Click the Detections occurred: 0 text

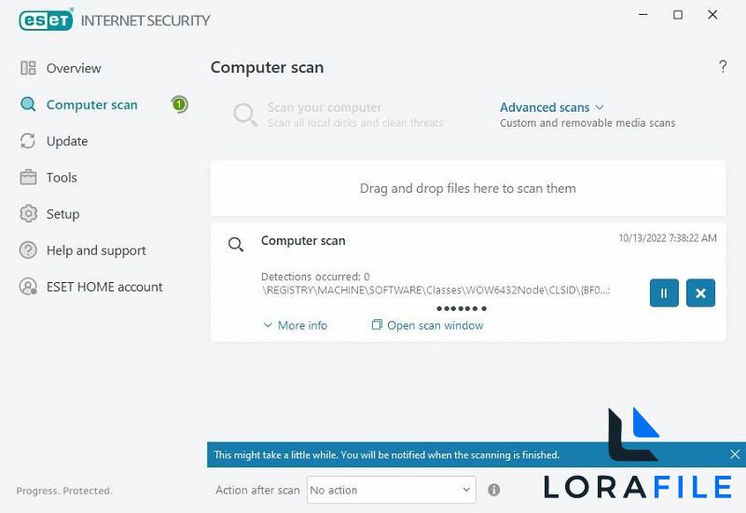pyautogui.click(x=315, y=277)
